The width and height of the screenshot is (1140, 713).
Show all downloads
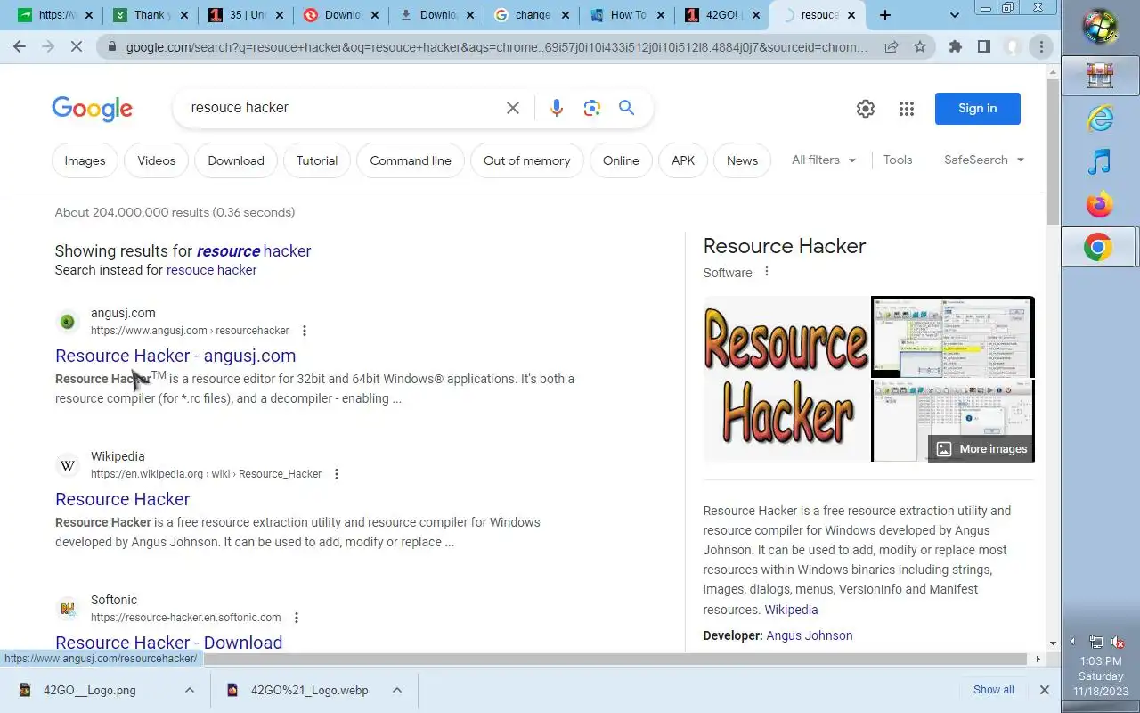point(993,690)
